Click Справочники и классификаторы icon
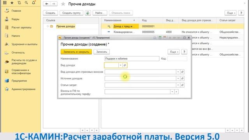Viewport: 249px width, 140px height. pos(7,72)
